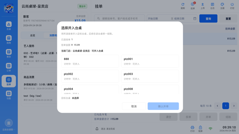Click the 刷新 refresh icon
Screen dimensions: 239x134
(x=183, y=6)
